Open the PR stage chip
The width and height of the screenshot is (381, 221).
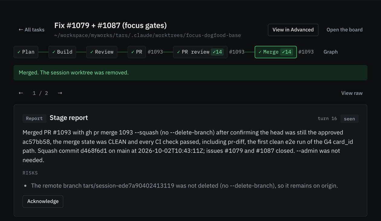click(137, 52)
